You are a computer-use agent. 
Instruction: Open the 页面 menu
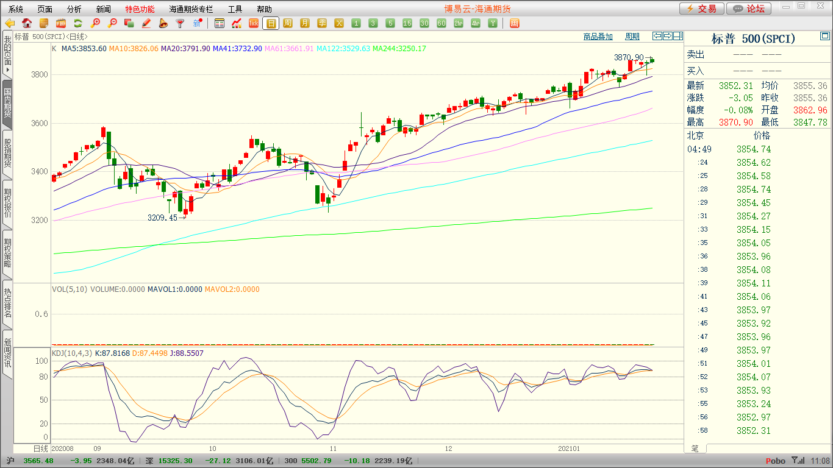pos(45,9)
